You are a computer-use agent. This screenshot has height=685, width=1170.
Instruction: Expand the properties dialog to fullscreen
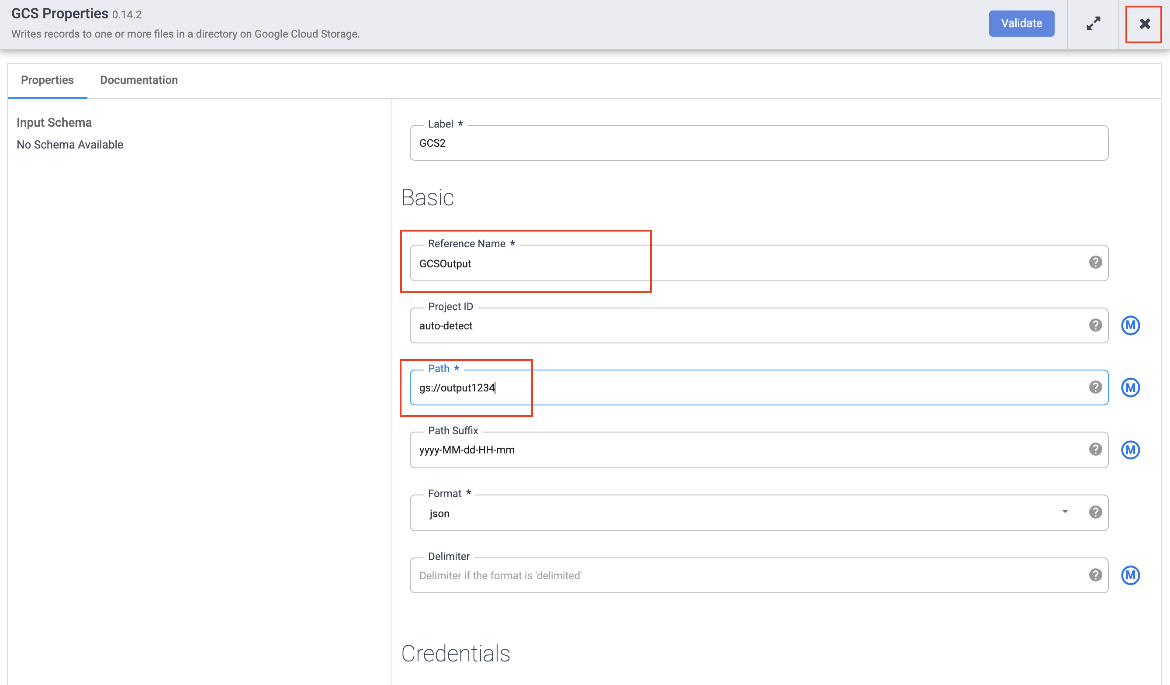1094,23
